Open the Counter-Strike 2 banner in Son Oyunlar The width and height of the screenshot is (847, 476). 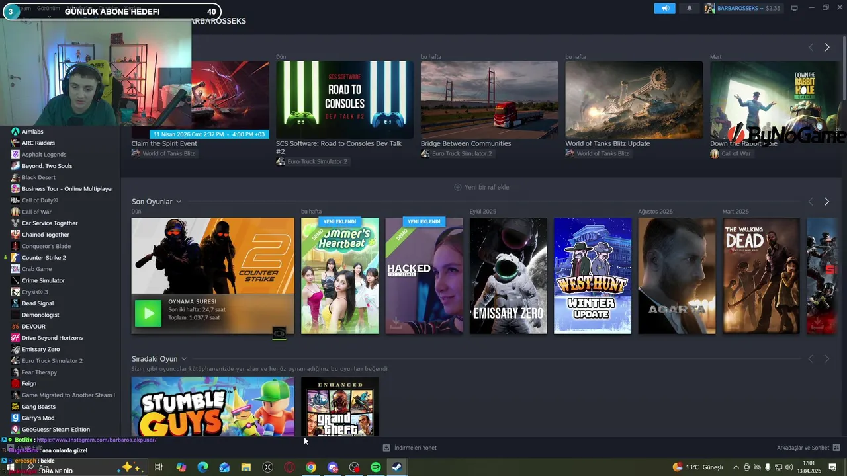pyautogui.click(x=212, y=256)
